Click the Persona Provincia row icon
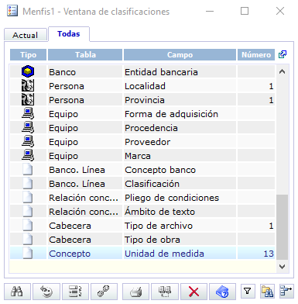Screen dimensions: 298x304 [x=28, y=100]
